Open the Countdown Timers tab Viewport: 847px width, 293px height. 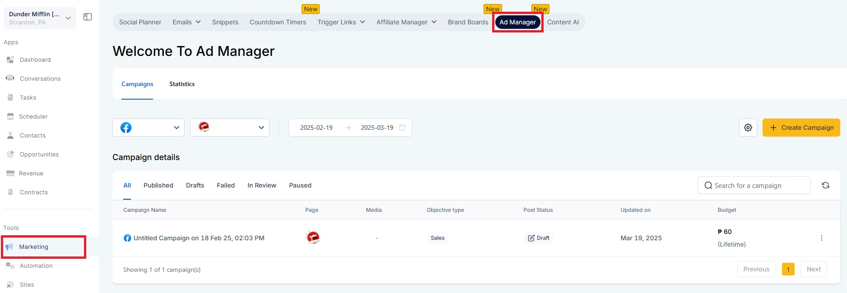(278, 22)
